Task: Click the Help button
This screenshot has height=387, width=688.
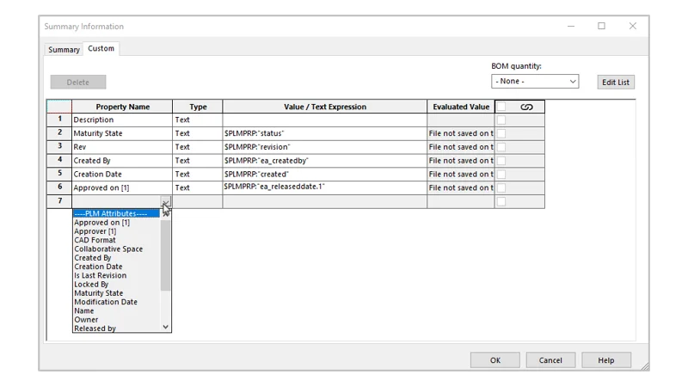Action: pos(606,360)
